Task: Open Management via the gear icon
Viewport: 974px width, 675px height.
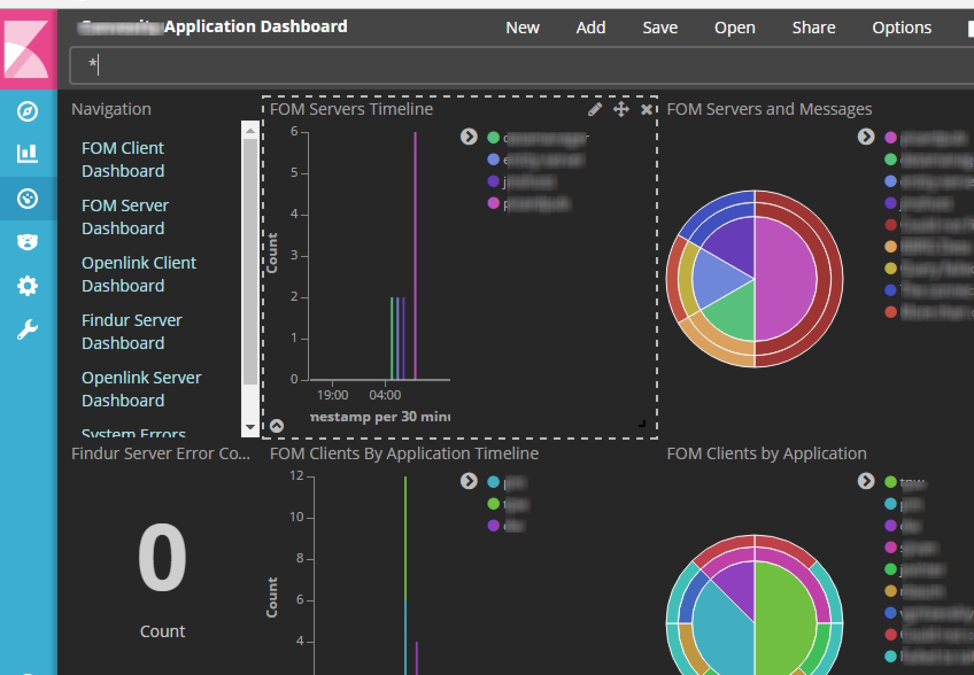Action: point(28,286)
